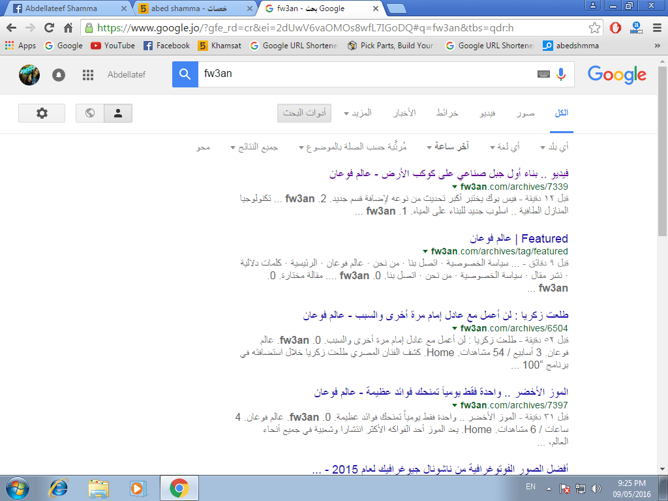Expand the arrow next to fw3an.com/archives/6504
The height and width of the screenshot is (501, 668).
click(455, 329)
